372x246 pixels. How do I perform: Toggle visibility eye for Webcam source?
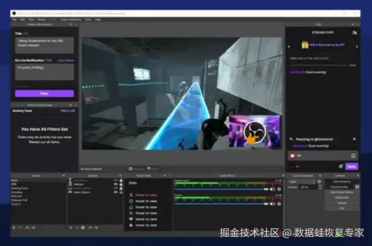116,184
